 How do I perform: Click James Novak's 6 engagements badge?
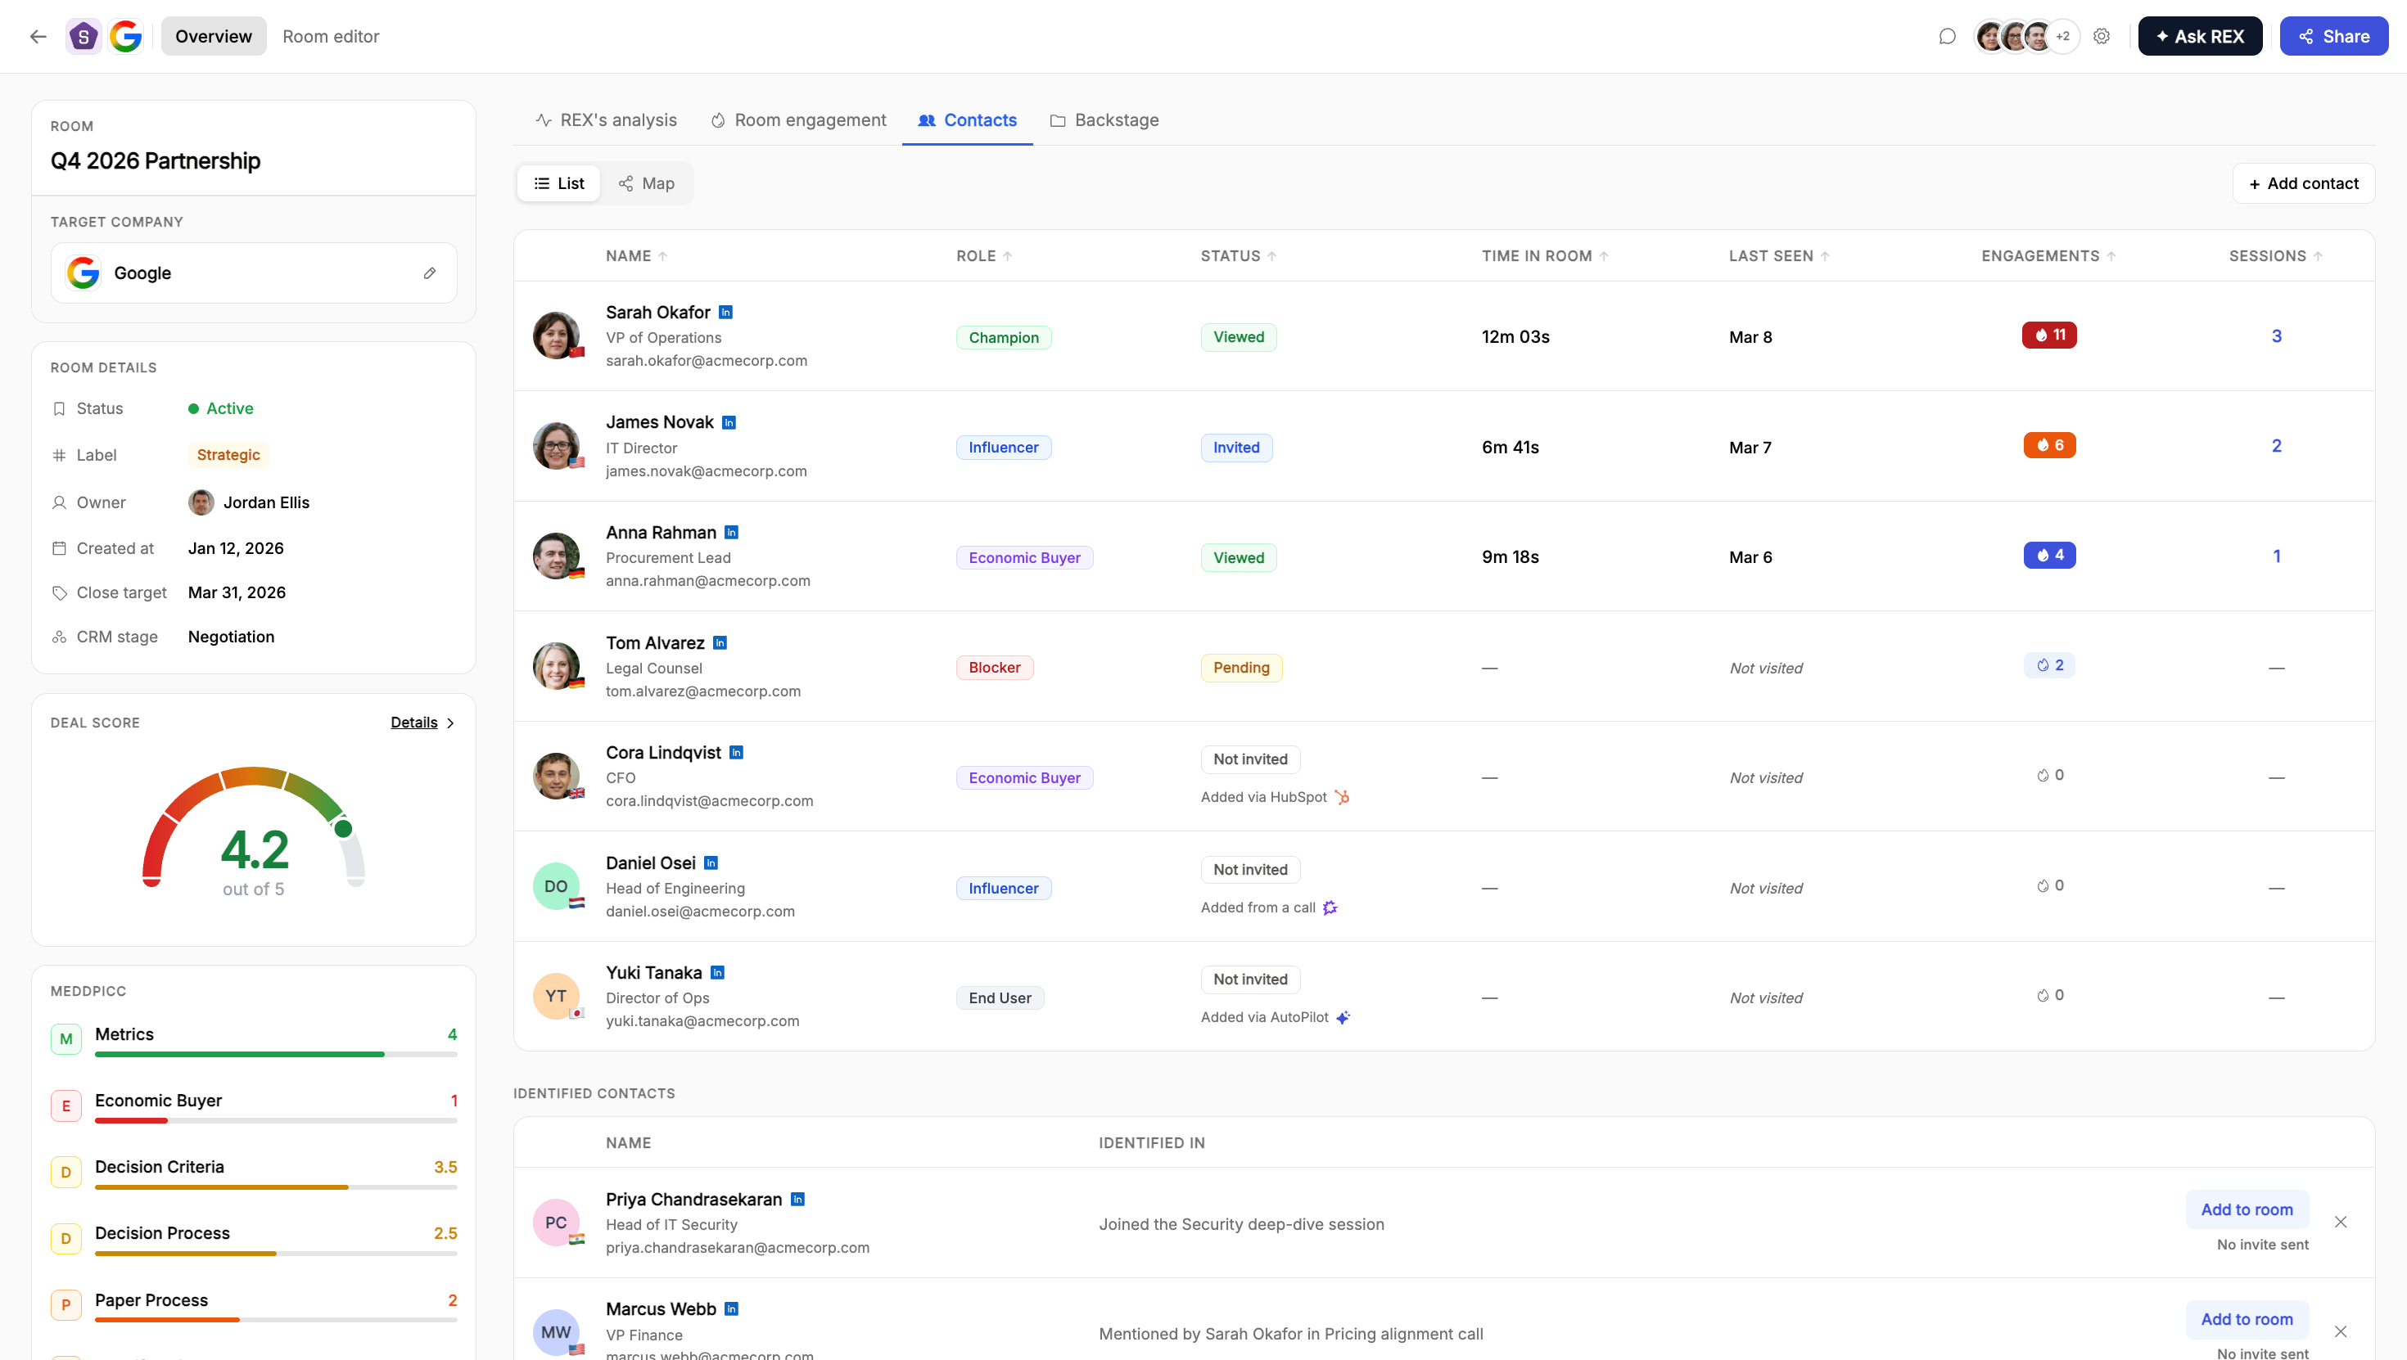[x=2049, y=444]
